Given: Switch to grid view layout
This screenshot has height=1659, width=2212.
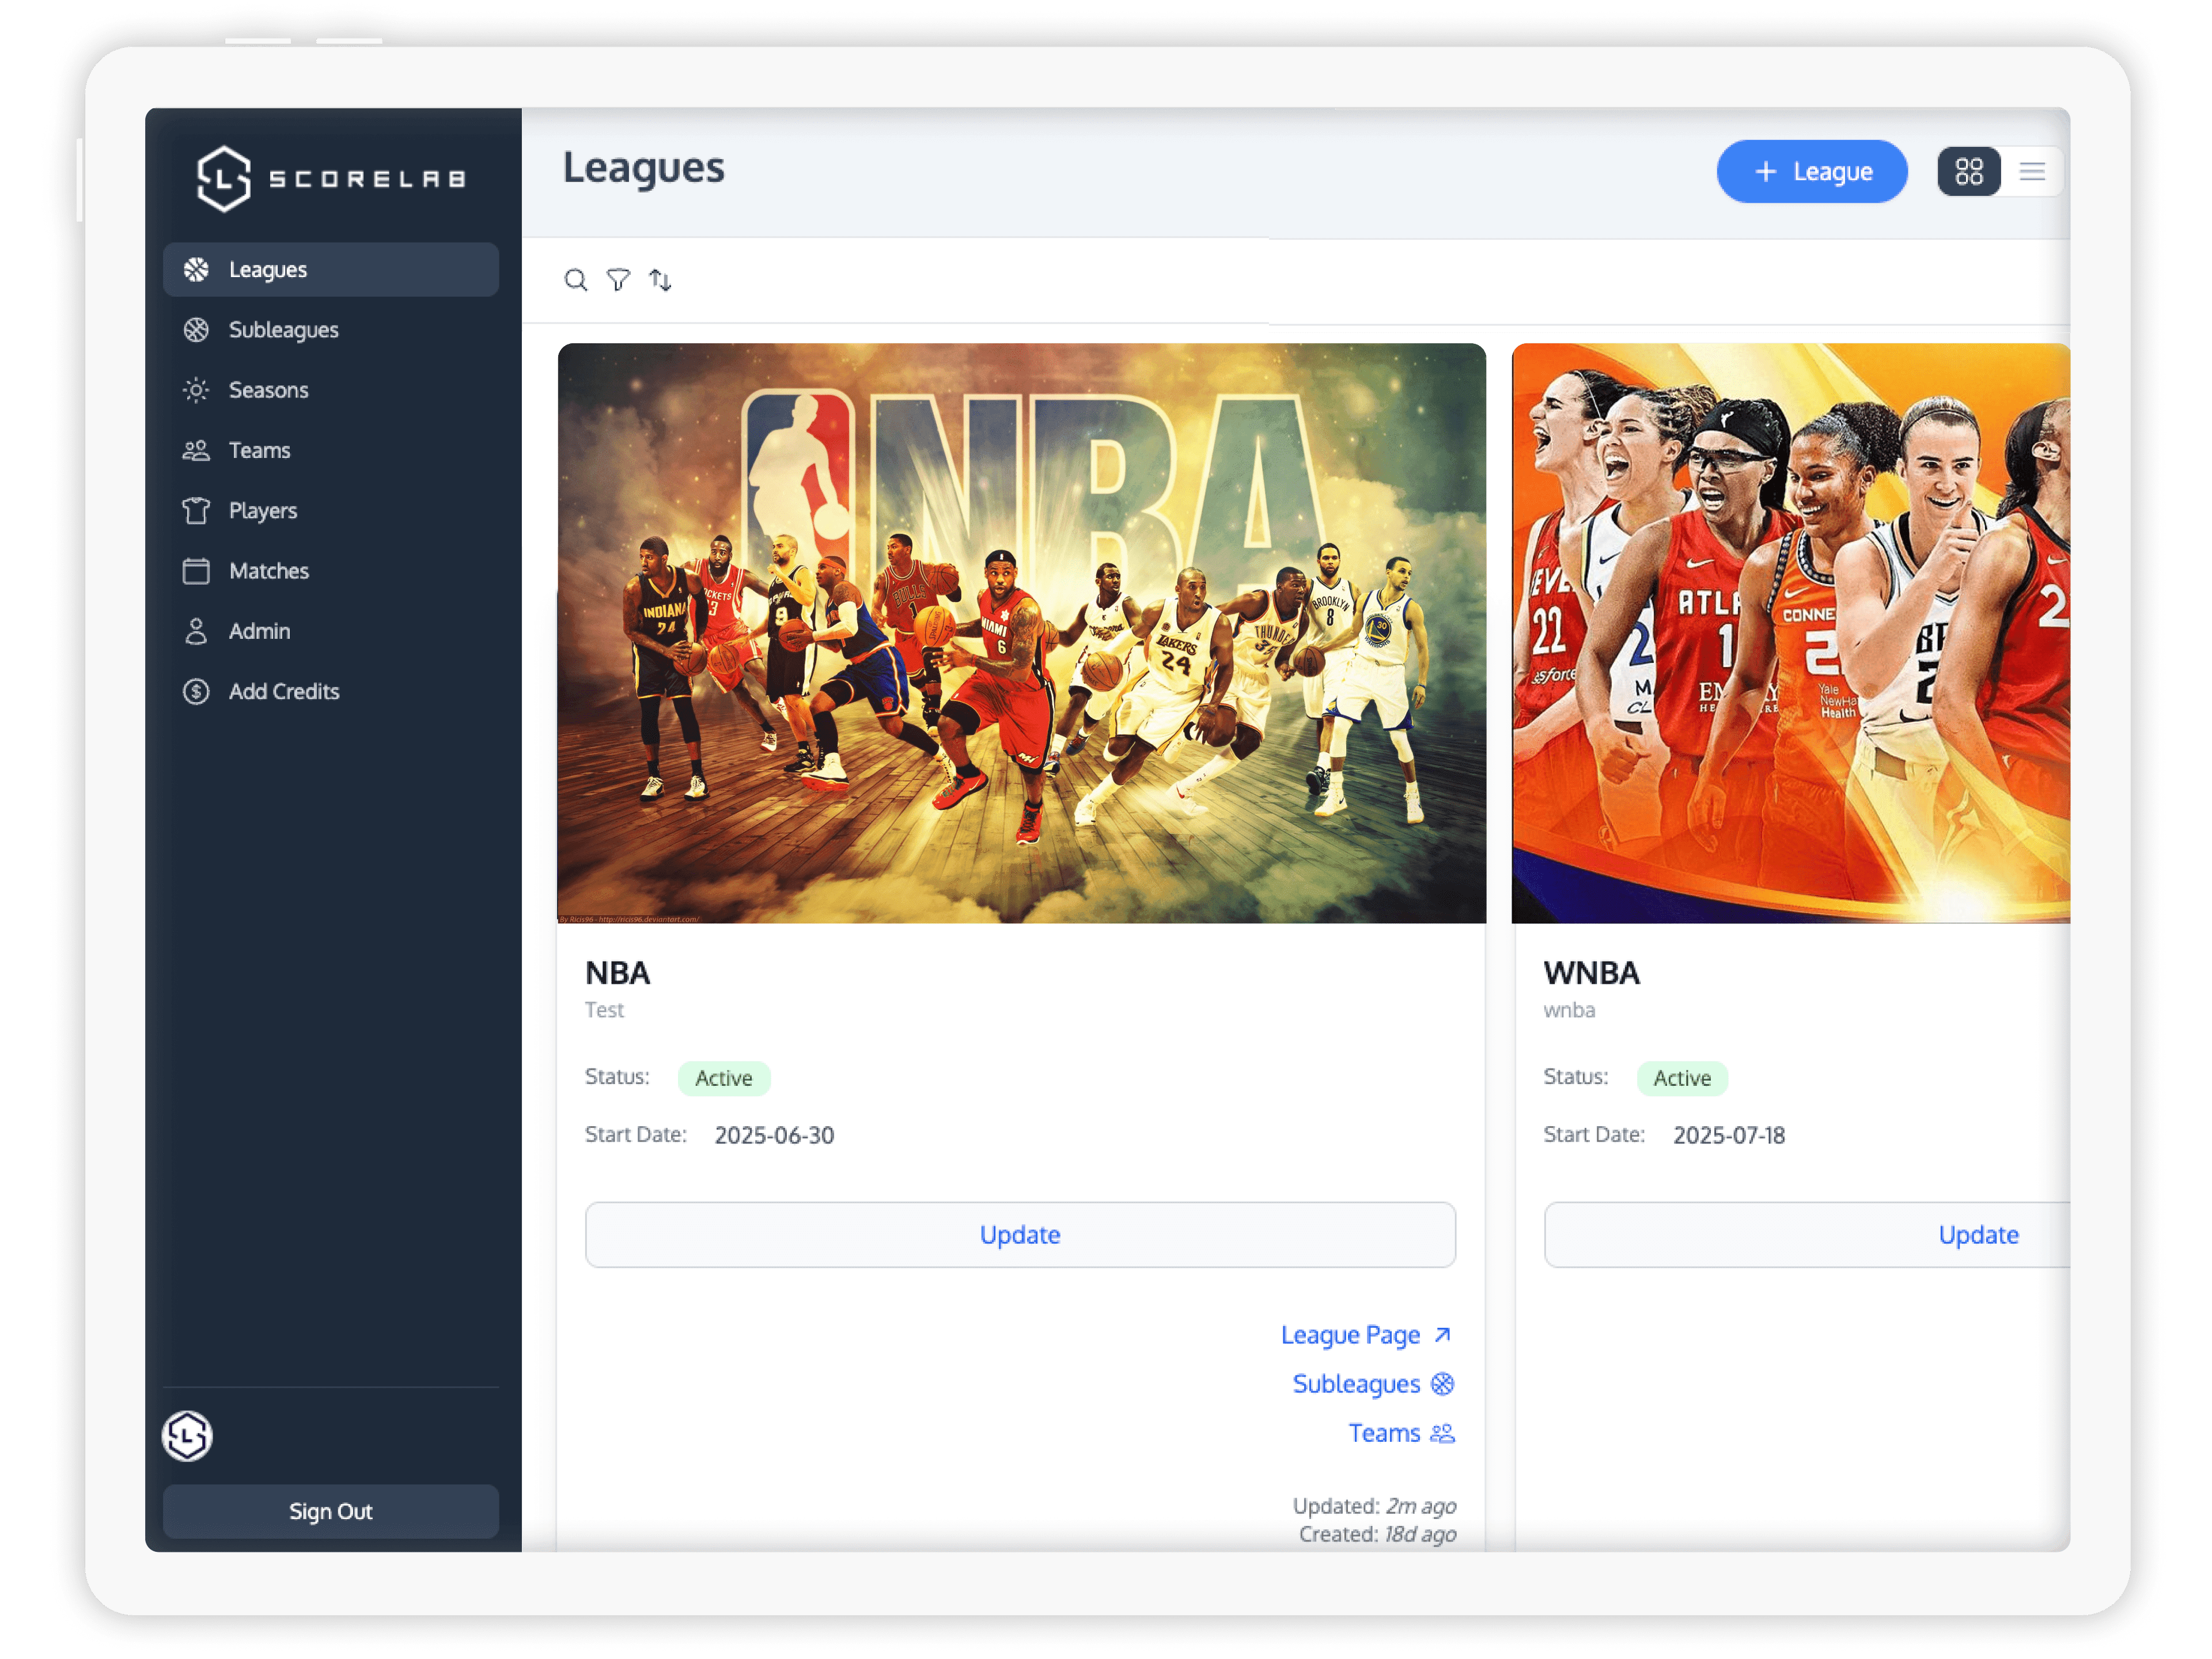Looking at the screenshot, I should click(1968, 172).
